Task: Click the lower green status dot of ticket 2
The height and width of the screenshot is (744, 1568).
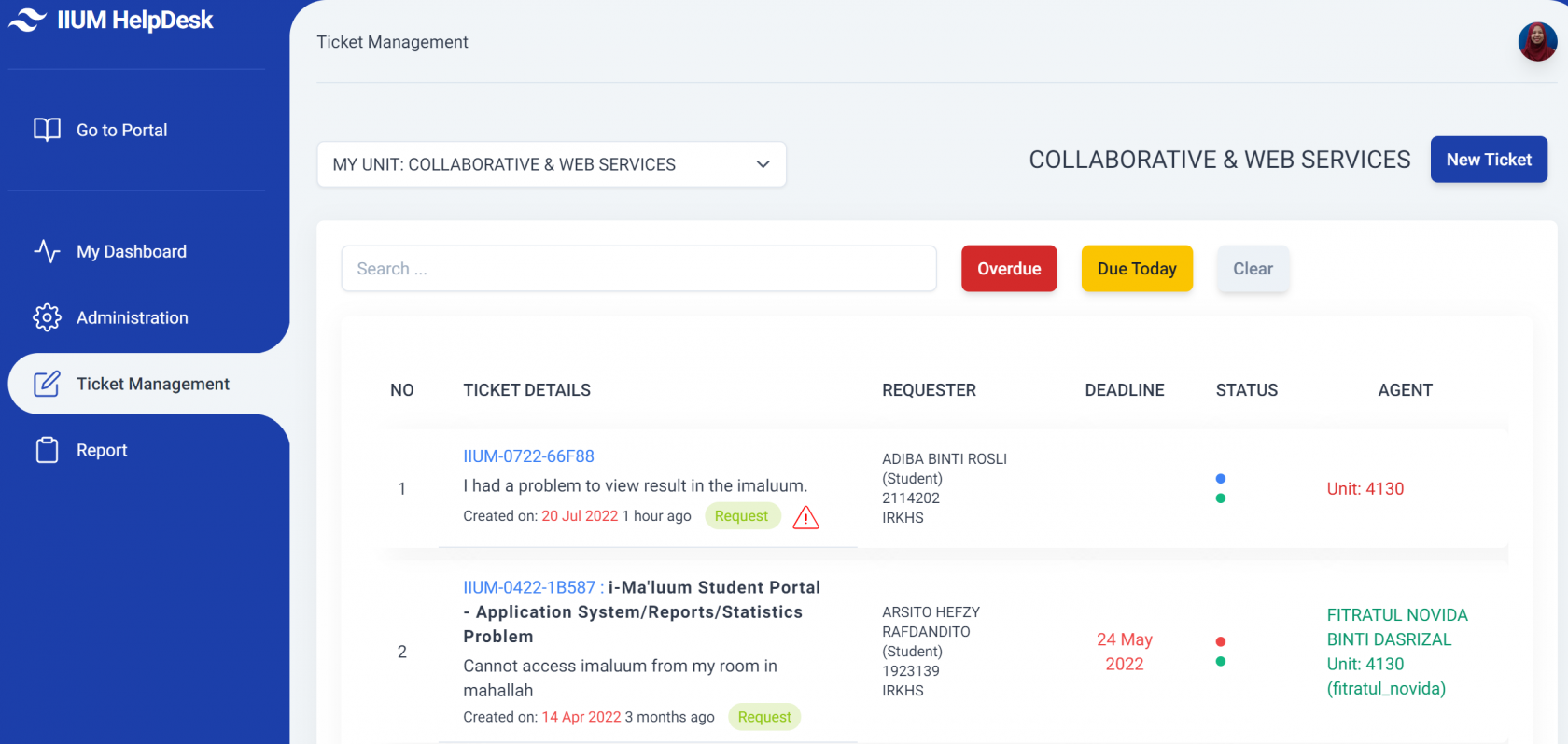Action: [x=1220, y=662]
